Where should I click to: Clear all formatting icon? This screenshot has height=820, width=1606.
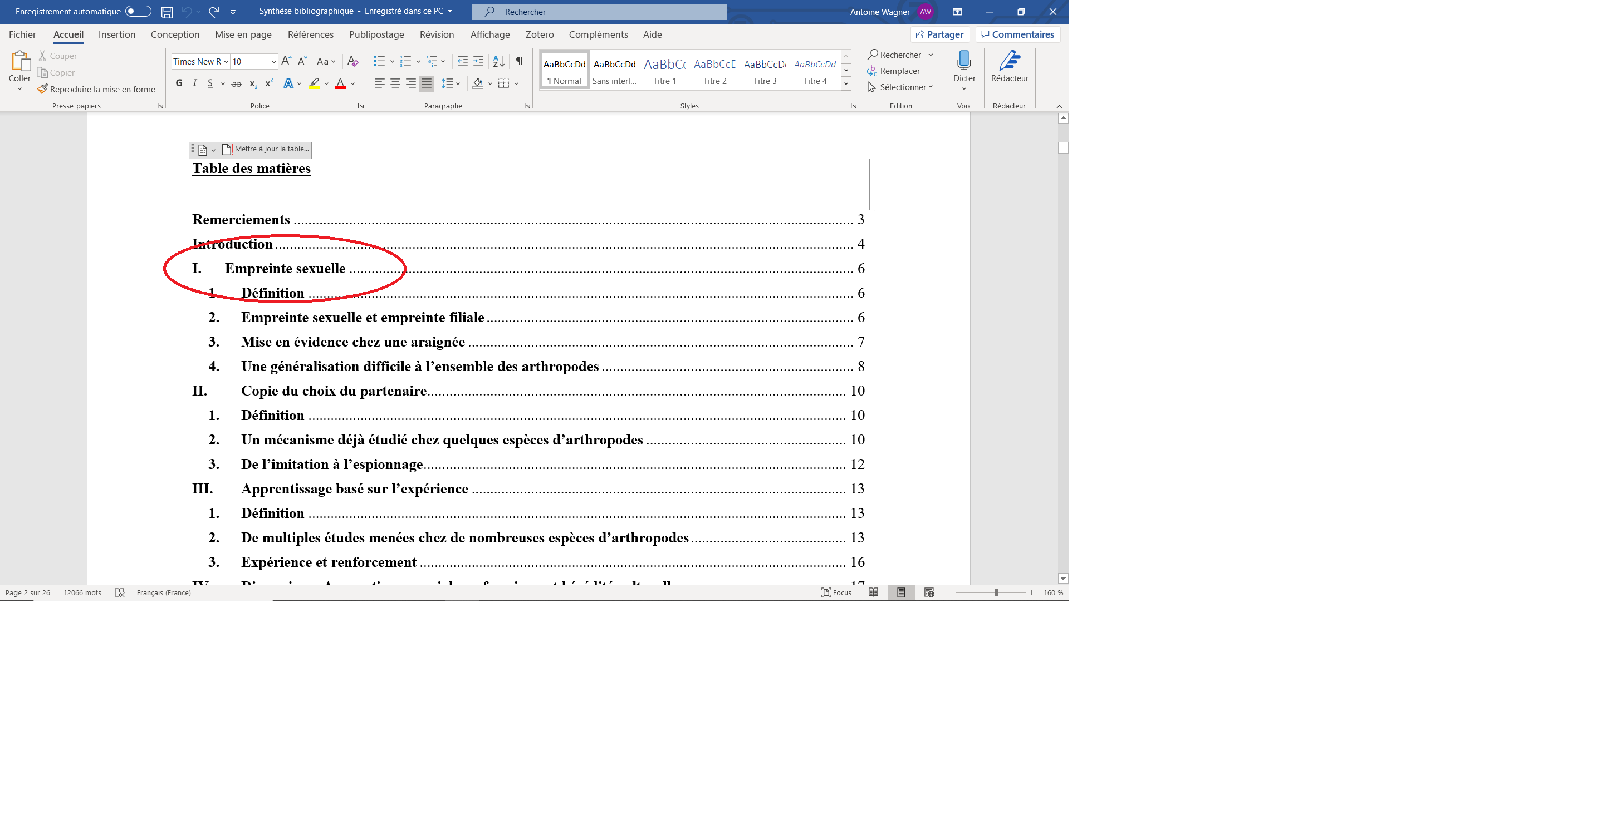(353, 61)
